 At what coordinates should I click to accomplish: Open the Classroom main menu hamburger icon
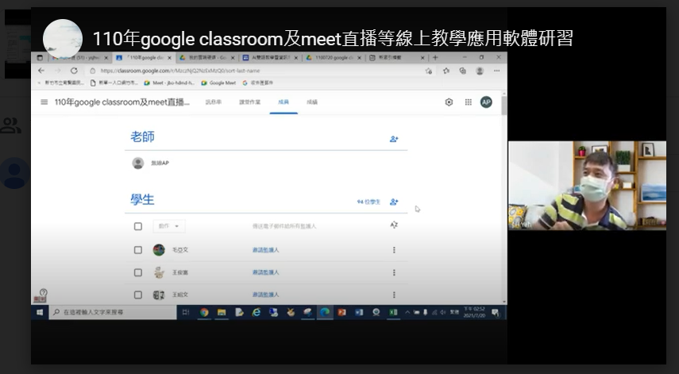click(44, 102)
